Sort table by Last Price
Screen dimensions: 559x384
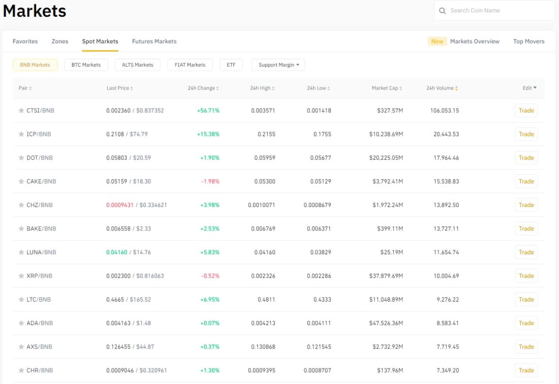coord(120,88)
